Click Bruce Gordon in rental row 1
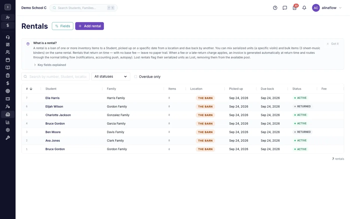 pos(55,149)
